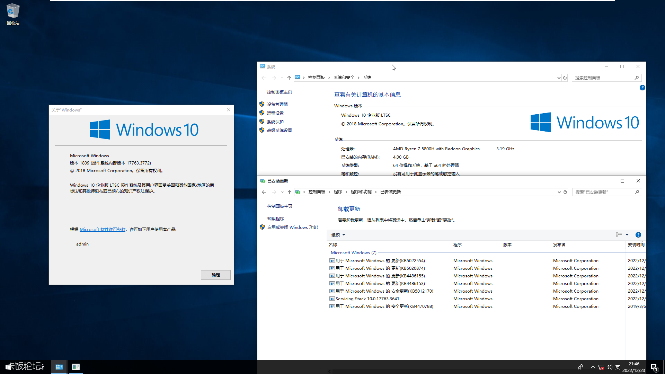Sort updates by Publisher column

tap(588, 245)
